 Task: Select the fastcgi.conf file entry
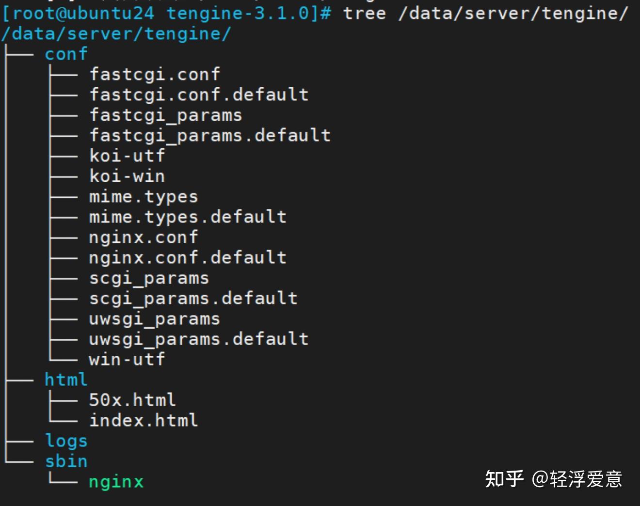[155, 74]
